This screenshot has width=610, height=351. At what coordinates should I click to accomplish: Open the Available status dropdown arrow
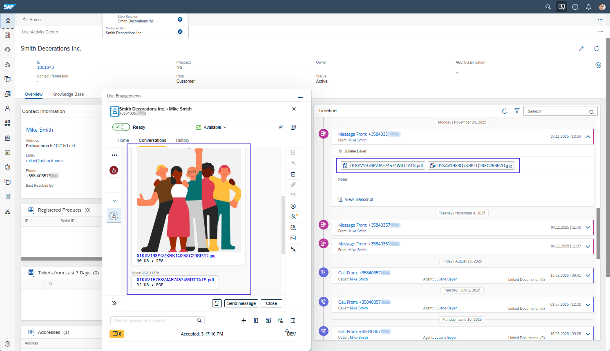[225, 127]
